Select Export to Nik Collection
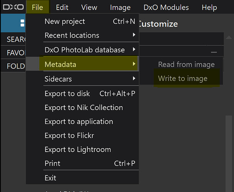Image resolution: width=234 pixels, height=192 pixels. tap(84, 108)
